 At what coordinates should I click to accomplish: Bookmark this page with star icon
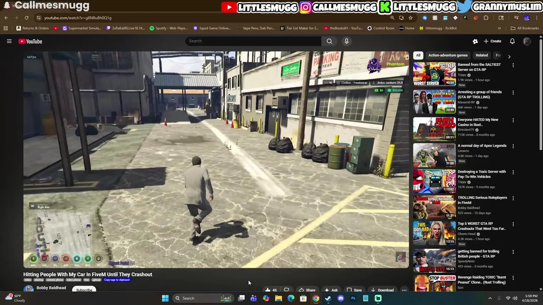pyautogui.click(x=410, y=18)
